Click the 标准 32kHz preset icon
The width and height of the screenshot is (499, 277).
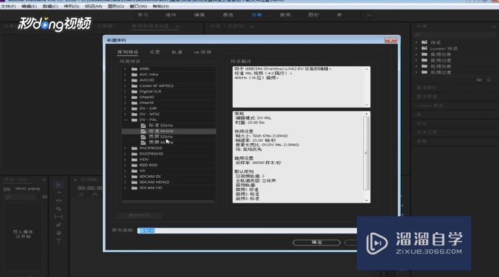[143, 126]
